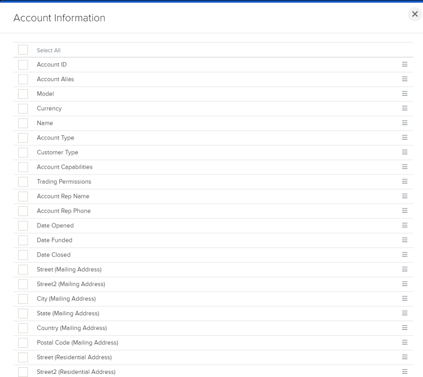Check the Postal Code (Mailing Address) checkbox
Viewport: 423px width, 377px height.
click(23, 342)
